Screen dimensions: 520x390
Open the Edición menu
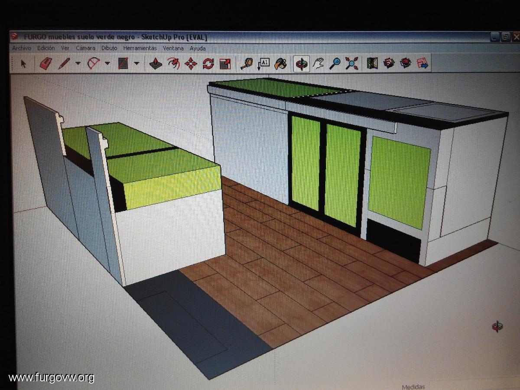(x=46, y=48)
